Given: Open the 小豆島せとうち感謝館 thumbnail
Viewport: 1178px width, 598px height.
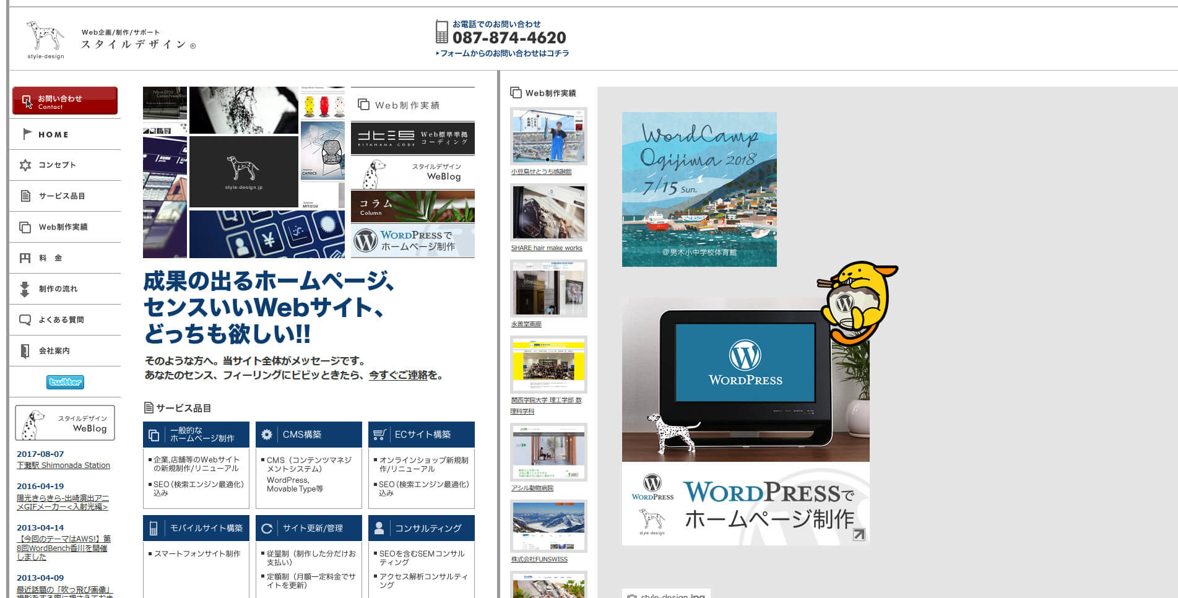Looking at the screenshot, I should [x=548, y=136].
